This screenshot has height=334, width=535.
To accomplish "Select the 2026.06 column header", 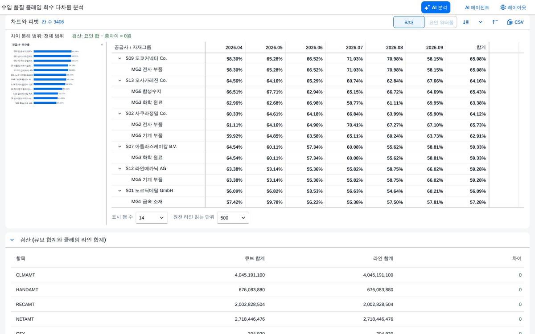I will pyautogui.click(x=305, y=47).
